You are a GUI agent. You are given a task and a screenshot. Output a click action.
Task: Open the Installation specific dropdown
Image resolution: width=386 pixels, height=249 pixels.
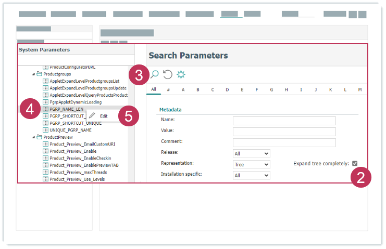[x=251, y=175]
